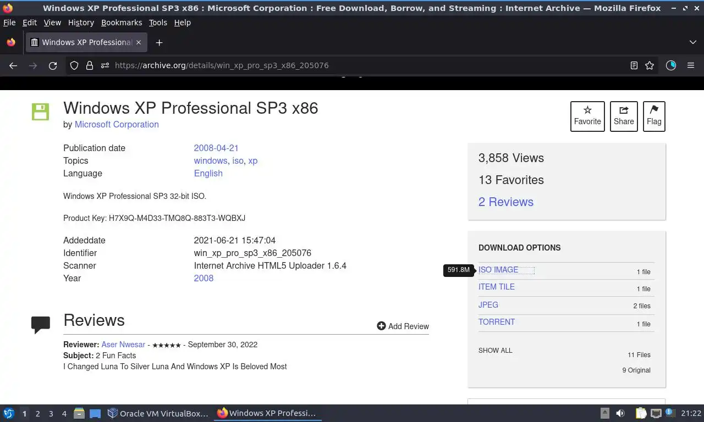Click Add Review plus icon

point(381,326)
